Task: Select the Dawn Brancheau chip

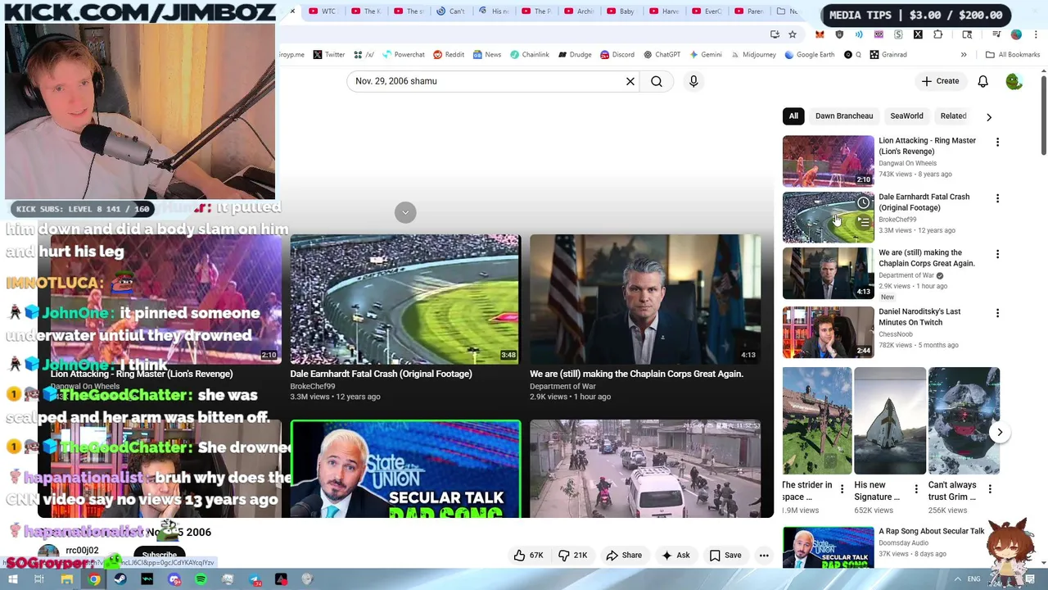Action: pos(844,116)
